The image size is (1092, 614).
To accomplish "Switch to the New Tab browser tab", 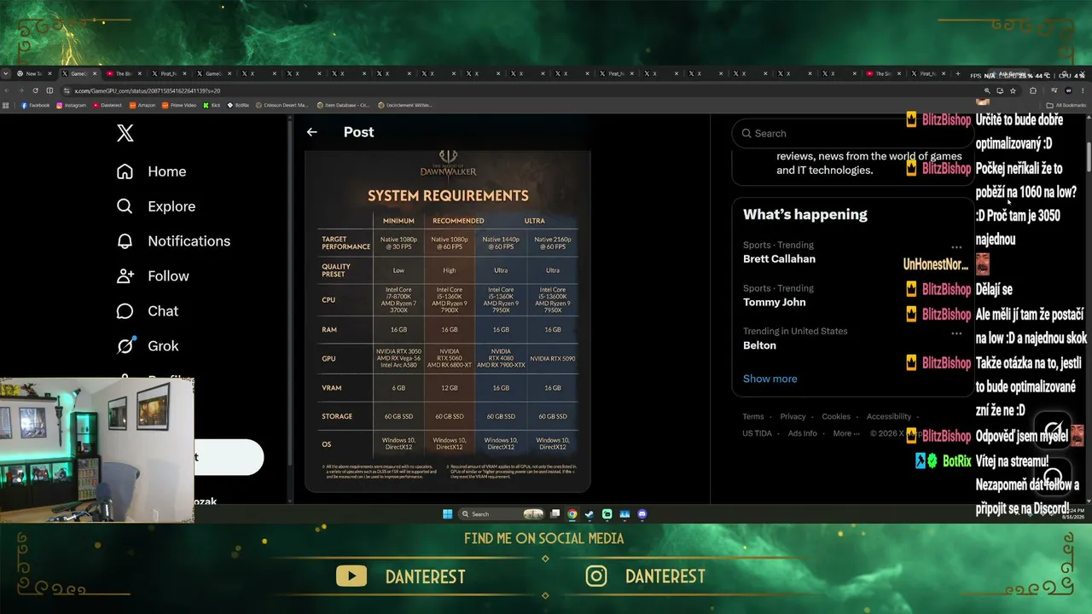I will pyautogui.click(x=34, y=73).
